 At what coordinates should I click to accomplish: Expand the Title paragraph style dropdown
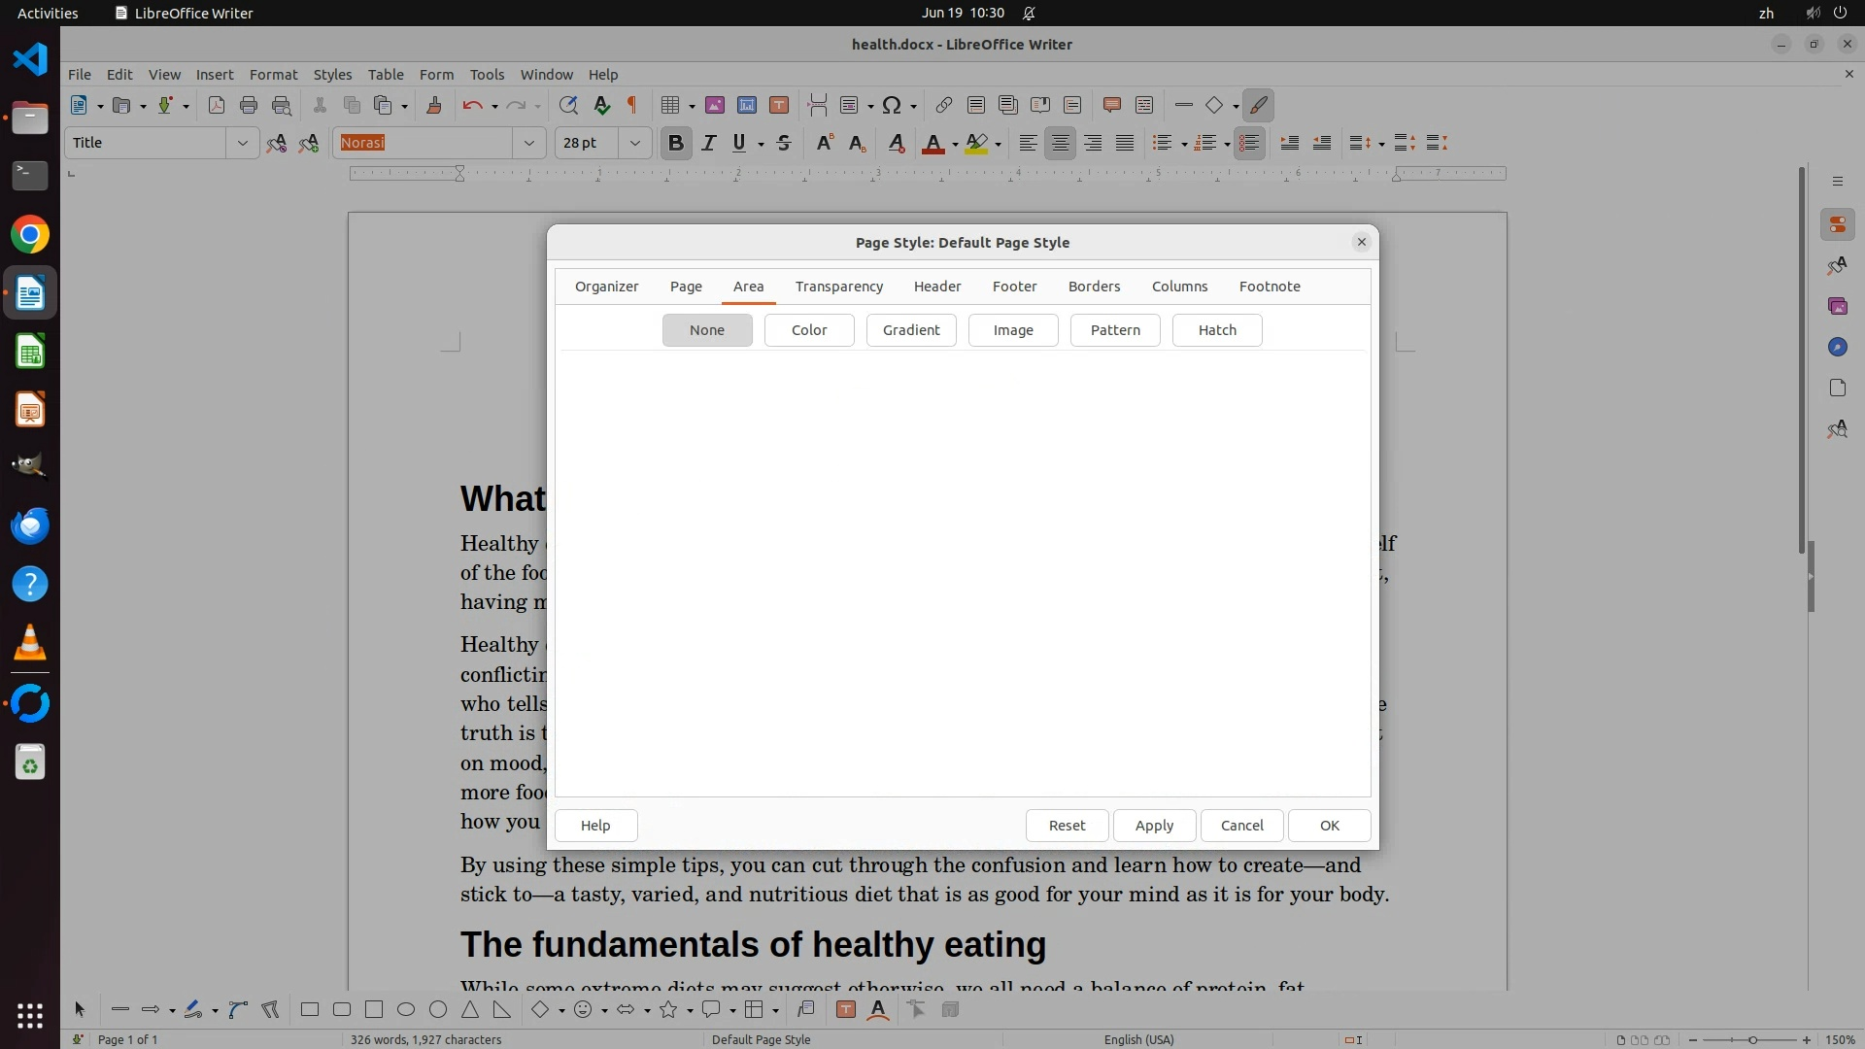click(x=242, y=144)
